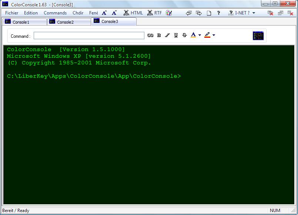Minimize the ColorConsole window
Viewport: 298px width, 215px height.
coord(266,3)
